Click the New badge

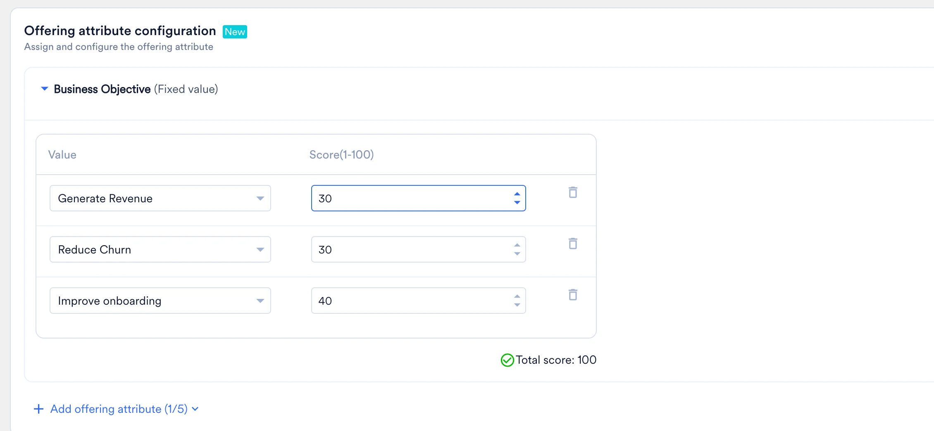(235, 32)
